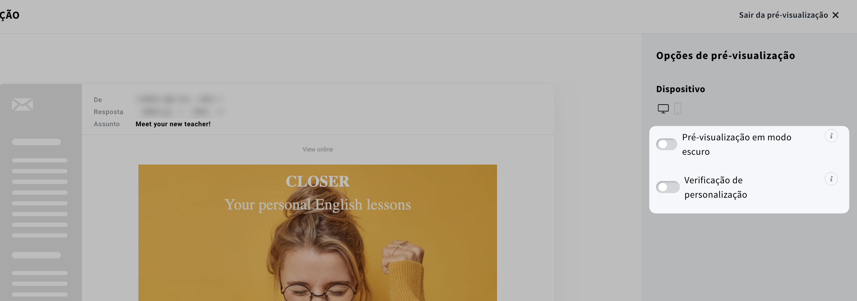
Task: Click the Verificação de personalização label
Action: pyautogui.click(x=715, y=187)
